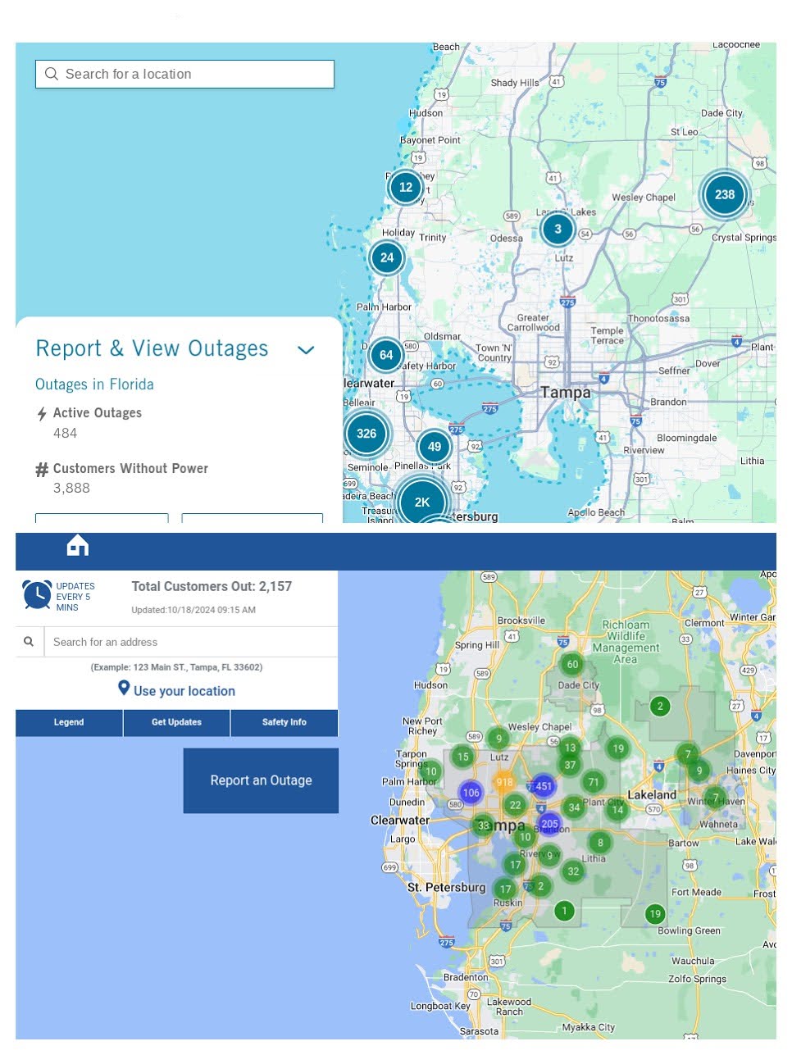Screen dimensions: 792x1055
Task: Open the blue 205 outage cluster
Action: (x=549, y=824)
